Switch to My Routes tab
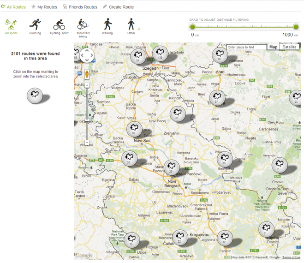304x263 pixels. (44, 7)
